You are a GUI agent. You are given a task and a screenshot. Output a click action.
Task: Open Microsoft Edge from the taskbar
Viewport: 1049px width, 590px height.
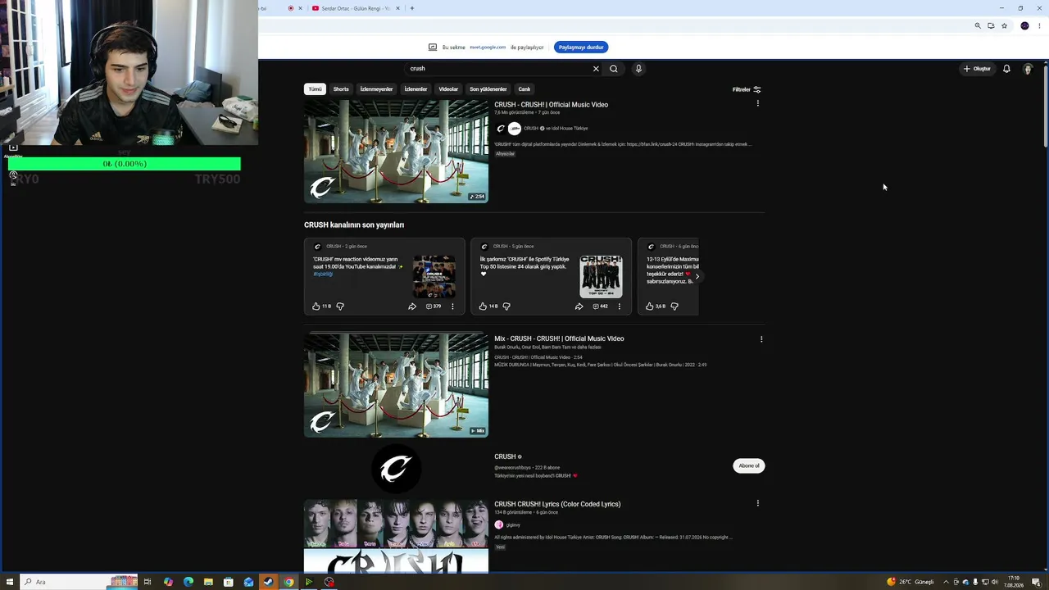188,582
